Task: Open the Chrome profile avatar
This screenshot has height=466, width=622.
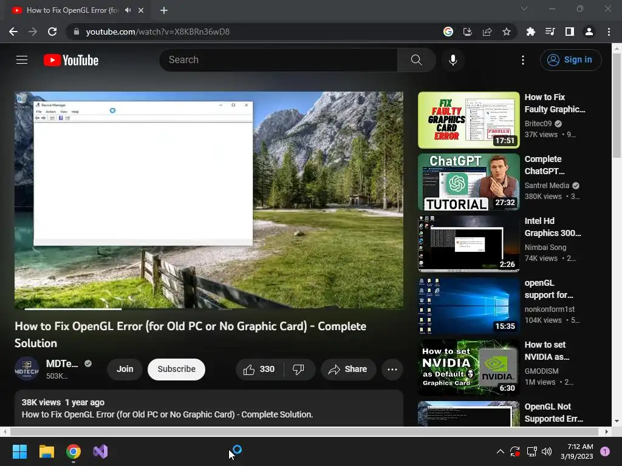Action: coord(589,32)
